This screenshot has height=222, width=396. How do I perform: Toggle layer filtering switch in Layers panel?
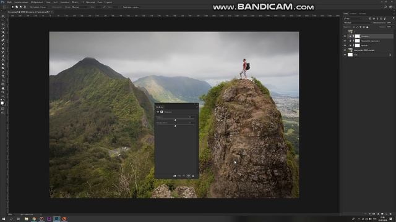click(394, 18)
